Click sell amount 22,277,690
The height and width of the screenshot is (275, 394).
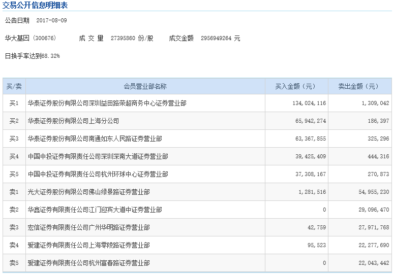coord(374,246)
